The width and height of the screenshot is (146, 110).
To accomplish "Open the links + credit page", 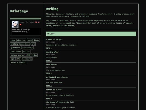I will coord(18,62).
